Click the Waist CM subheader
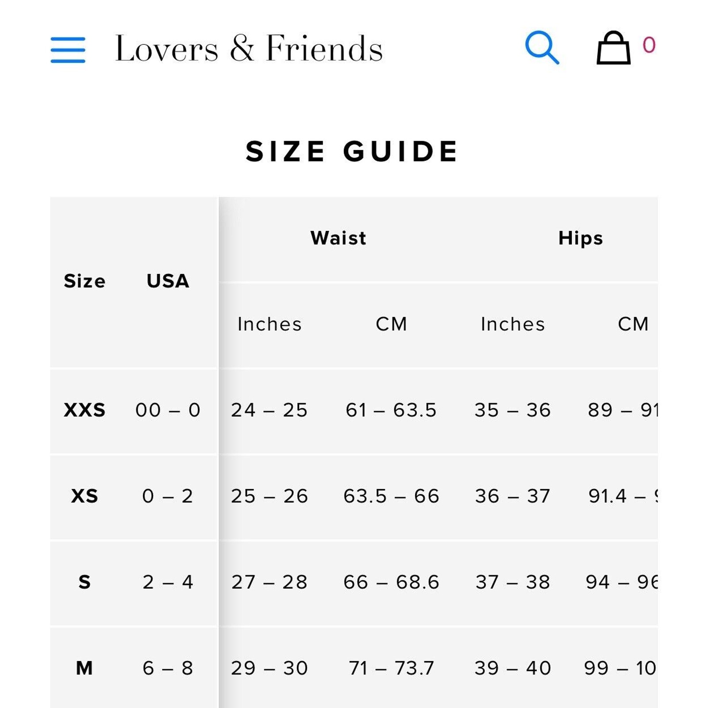This screenshot has width=708, height=708. (x=392, y=324)
